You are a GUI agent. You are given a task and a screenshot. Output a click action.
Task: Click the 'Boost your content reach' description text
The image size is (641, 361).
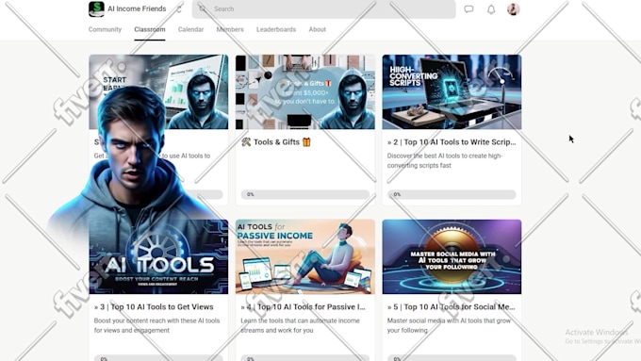(156, 325)
